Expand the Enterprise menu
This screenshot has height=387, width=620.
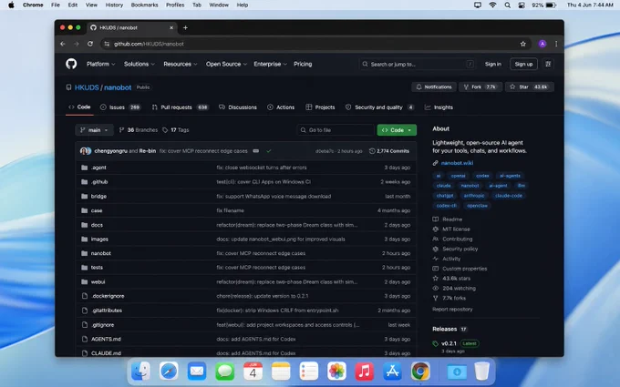[x=270, y=64]
